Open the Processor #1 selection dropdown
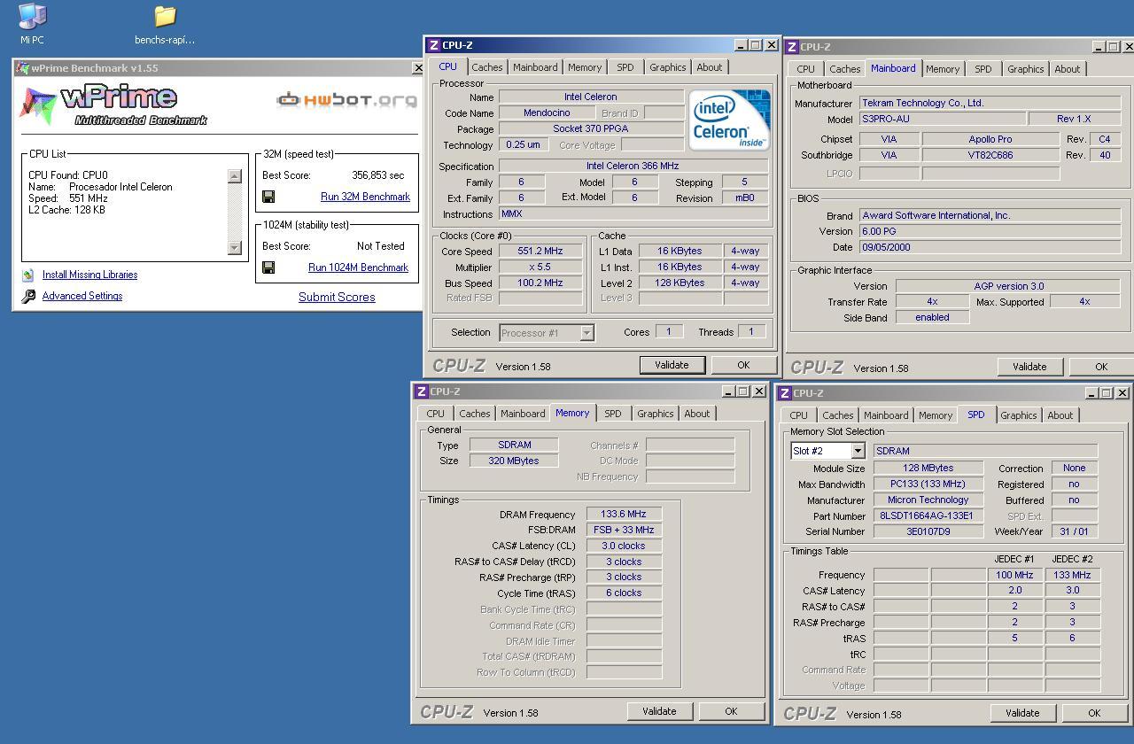The height and width of the screenshot is (744, 1134). click(586, 333)
